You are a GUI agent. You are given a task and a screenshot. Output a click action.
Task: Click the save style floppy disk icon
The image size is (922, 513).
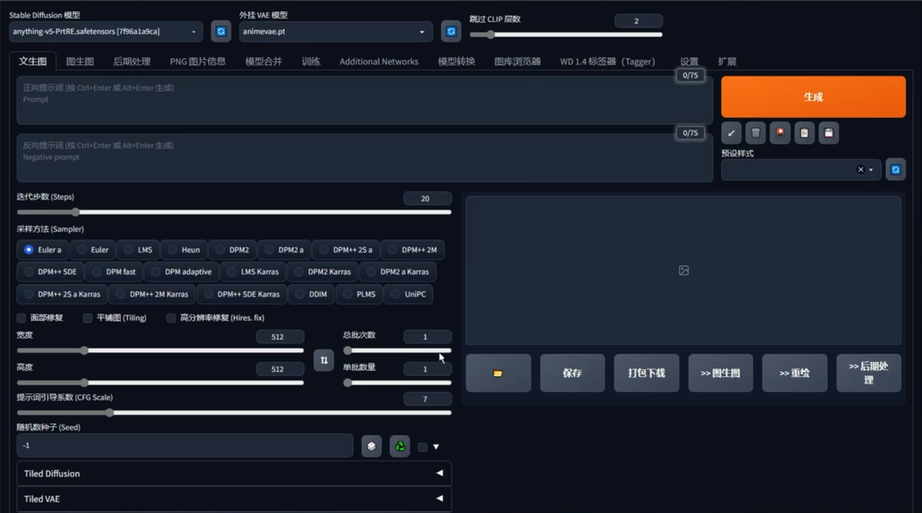829,133
